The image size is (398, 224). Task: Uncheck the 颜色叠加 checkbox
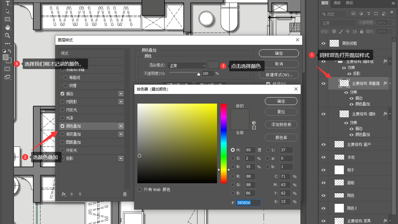point(62,126)
